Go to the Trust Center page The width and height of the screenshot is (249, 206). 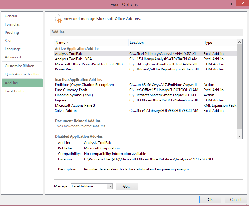pos(15,91)
